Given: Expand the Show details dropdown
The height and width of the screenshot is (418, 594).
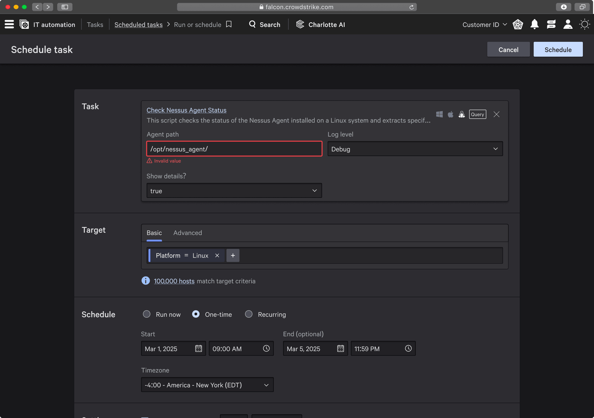Looking at the screenshot, I should (234, 191).
